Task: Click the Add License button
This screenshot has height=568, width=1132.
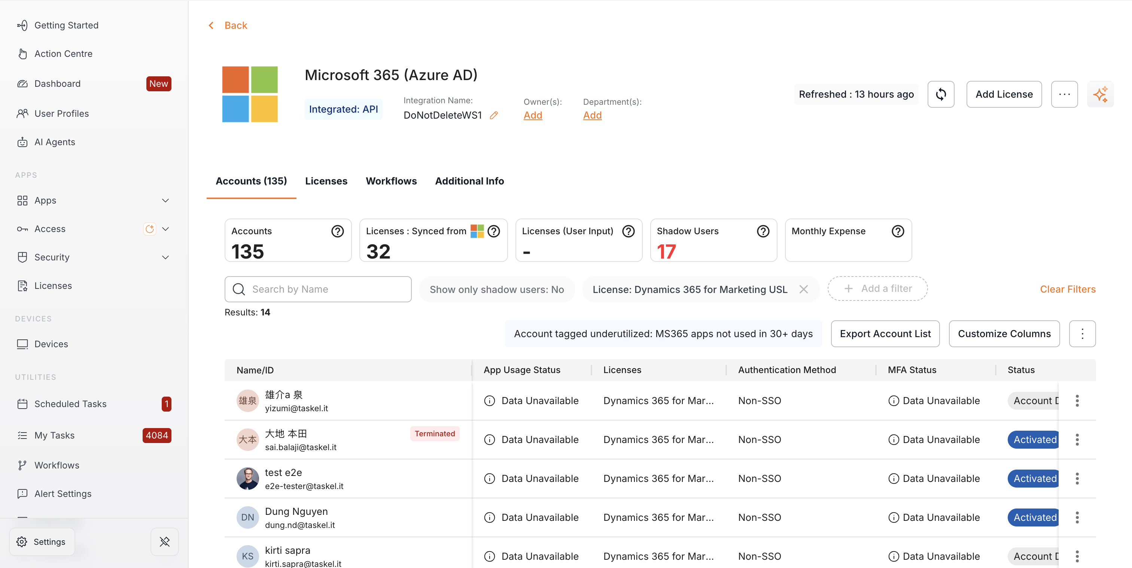Action: point(1004,94)
